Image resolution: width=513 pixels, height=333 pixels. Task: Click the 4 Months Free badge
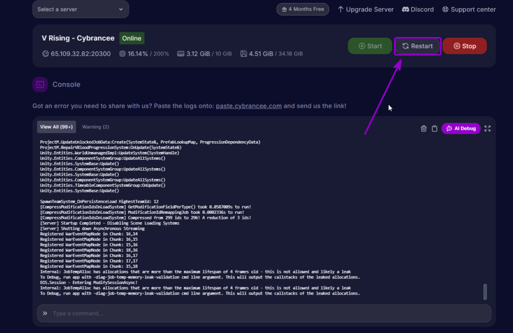point(303,9)
